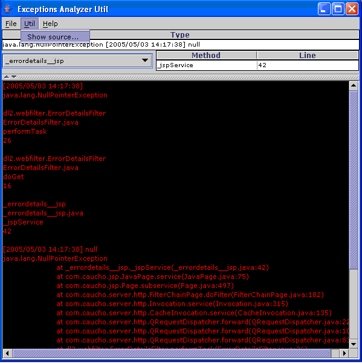
Task: Maximize the Exceptions Analyzer Util window
Action: coord(338,9)
